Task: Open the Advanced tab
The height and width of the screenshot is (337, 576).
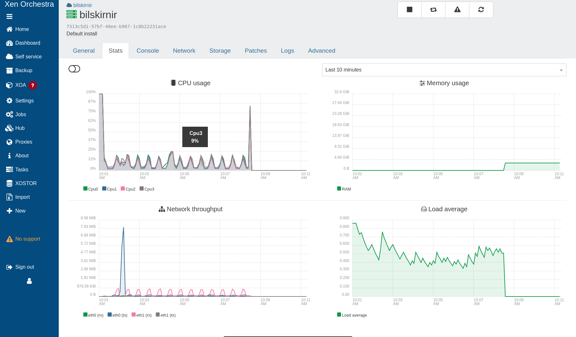Action: [x=322, y=50]
